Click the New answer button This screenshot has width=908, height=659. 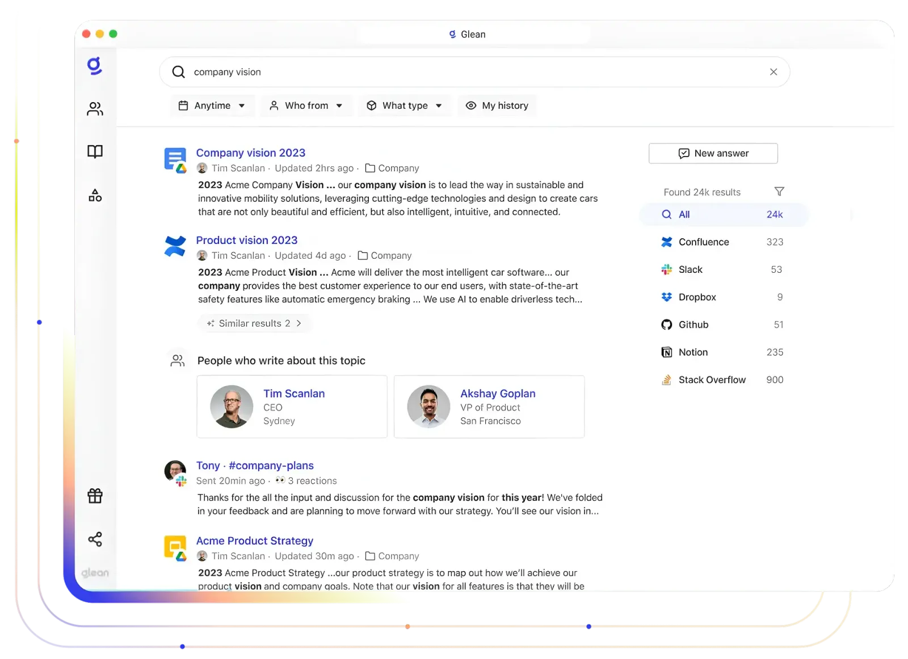pos(713,153)
